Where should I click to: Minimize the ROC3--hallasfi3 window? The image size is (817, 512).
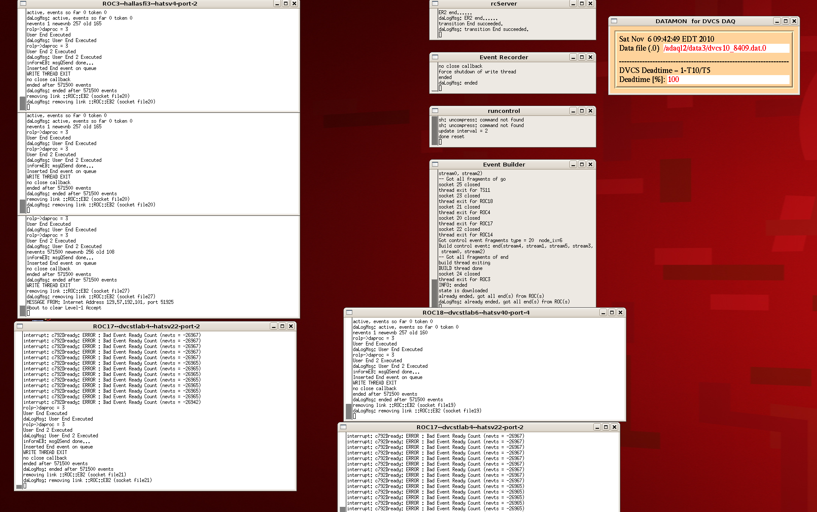(x=277, y=3)
